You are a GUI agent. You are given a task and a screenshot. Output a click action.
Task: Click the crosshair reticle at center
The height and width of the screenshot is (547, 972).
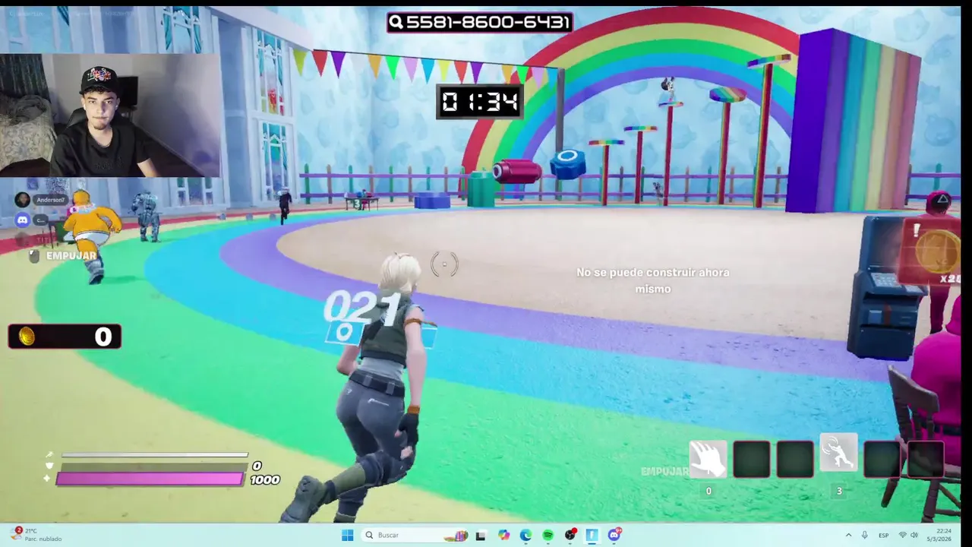444,264
